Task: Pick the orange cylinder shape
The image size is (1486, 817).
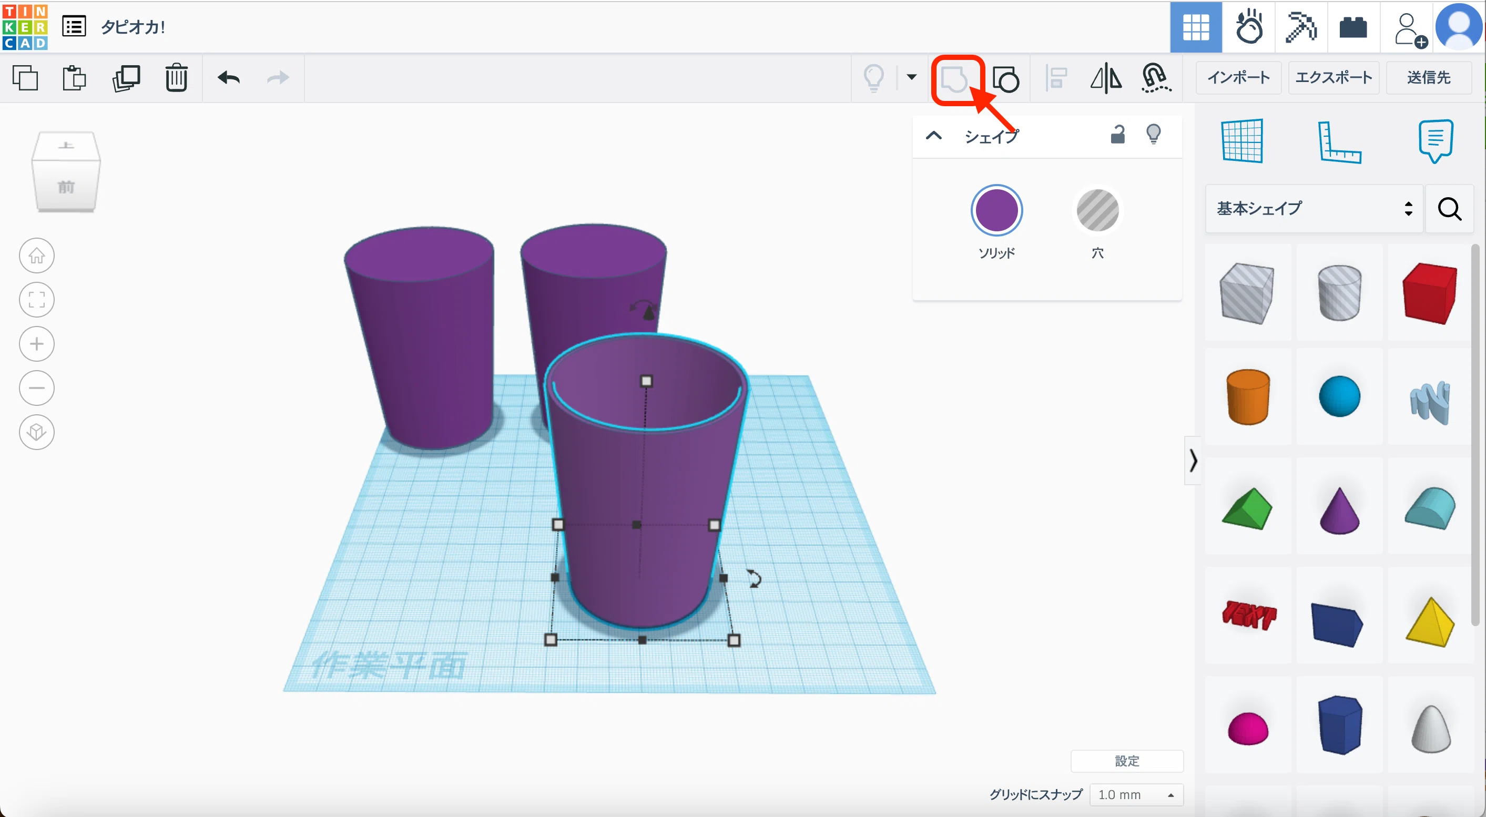Action: coord(1247,397)
